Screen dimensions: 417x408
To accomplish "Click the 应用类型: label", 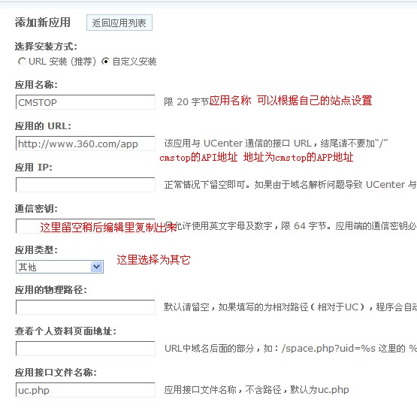I will coord(36,249).
